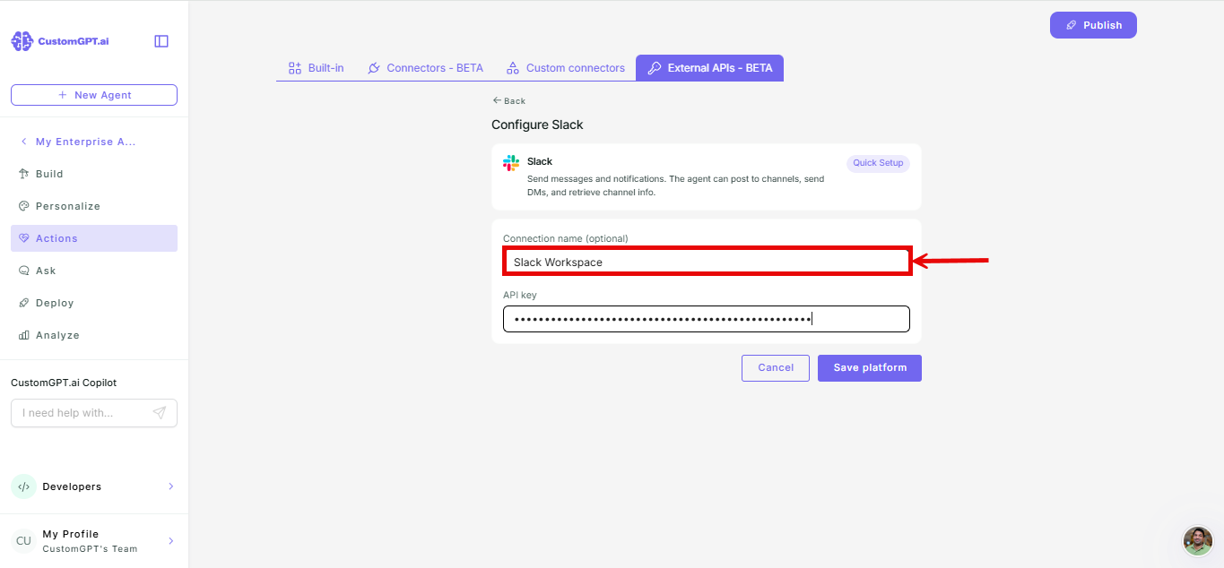Click the Actions icon in sidebar
Viewport: 1224px width, 568px height.
pyautogui.click(x=24, y=238)
